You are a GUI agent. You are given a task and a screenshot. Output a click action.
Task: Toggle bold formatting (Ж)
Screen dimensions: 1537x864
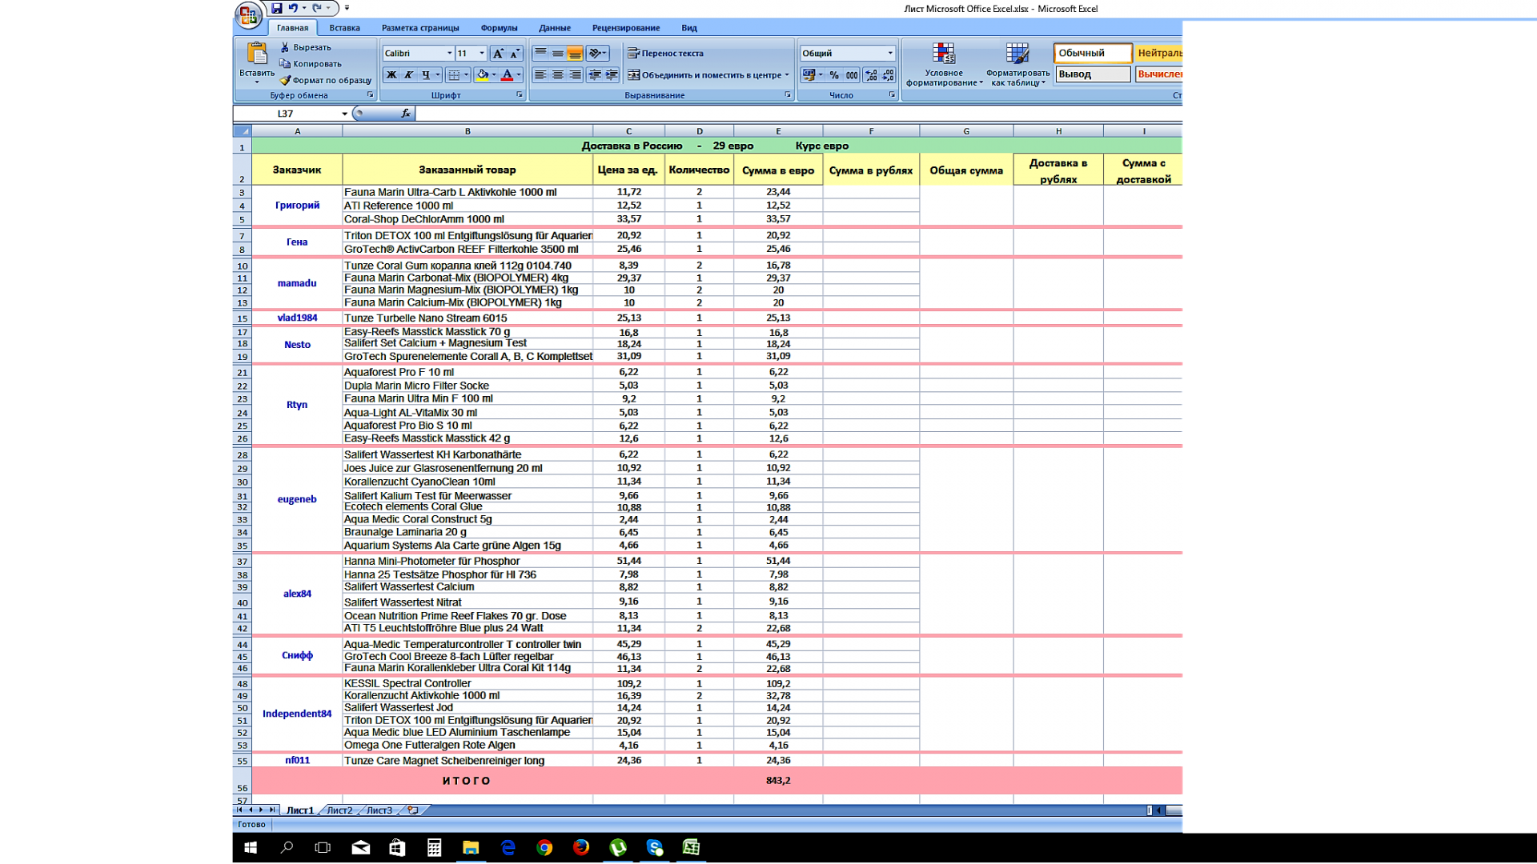pyautogui.click(x=391, y=75)
